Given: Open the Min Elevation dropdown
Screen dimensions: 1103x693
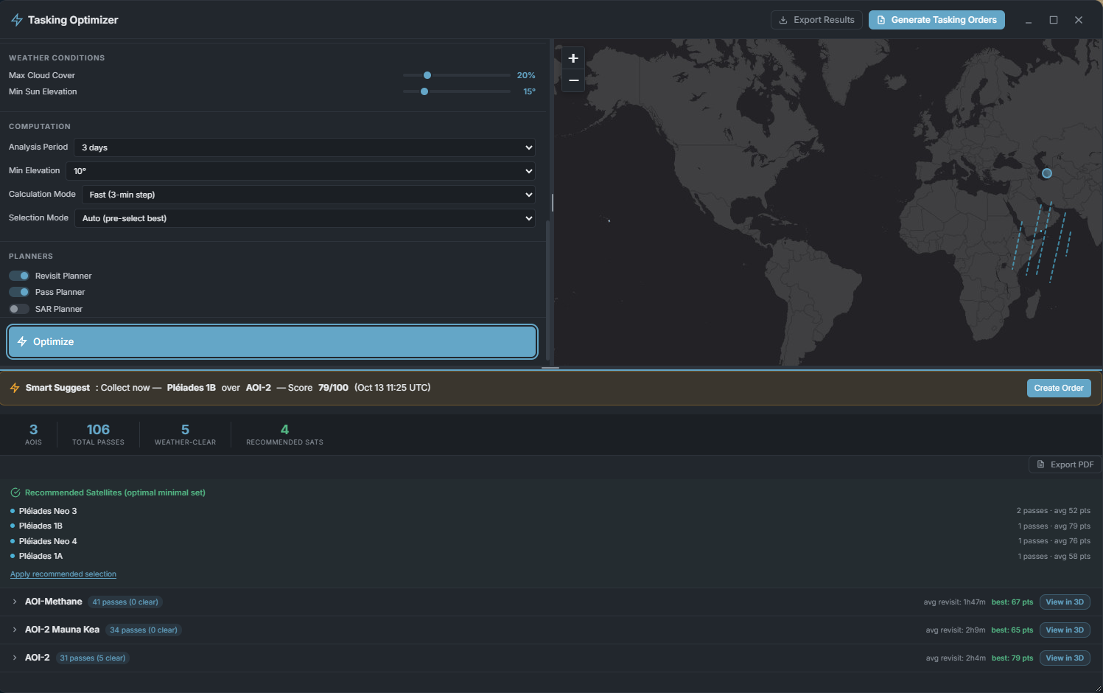Looking at the screenshot, I should coord(301,171).
